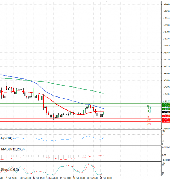Click the 1.44300 price axis value
The image size is (170, 180).
pyautogui.click(x=166, y=73)
